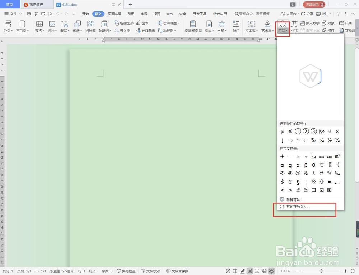Toggle 拼写检查 spell check in status bar
Screen dimensions: 359x275
coord(126,271)
